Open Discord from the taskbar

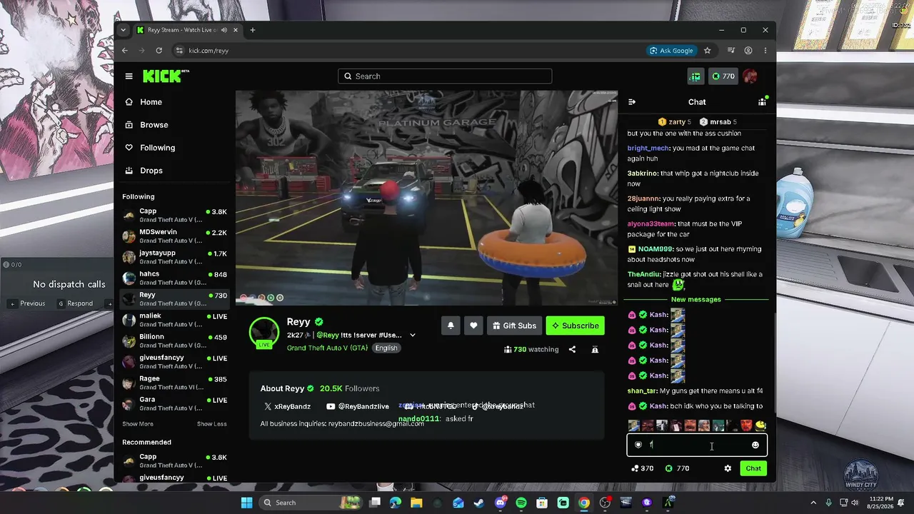pos(501,503)
